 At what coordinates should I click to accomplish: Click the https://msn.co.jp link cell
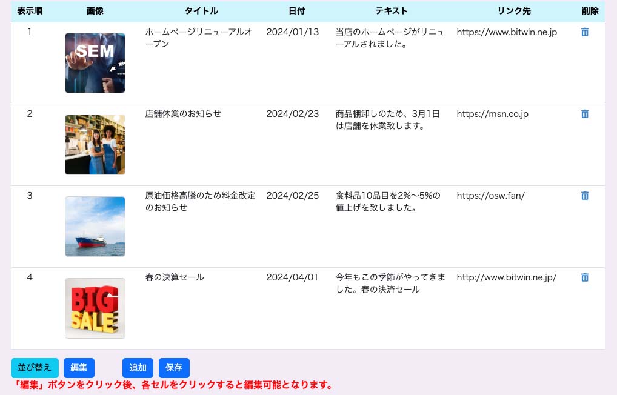tap(492, 114)
